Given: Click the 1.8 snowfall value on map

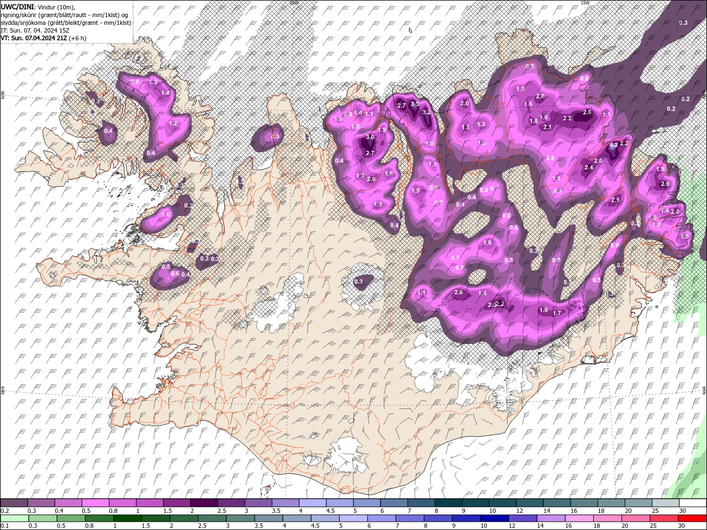Looking at the screenshot, I should point(534,121).
